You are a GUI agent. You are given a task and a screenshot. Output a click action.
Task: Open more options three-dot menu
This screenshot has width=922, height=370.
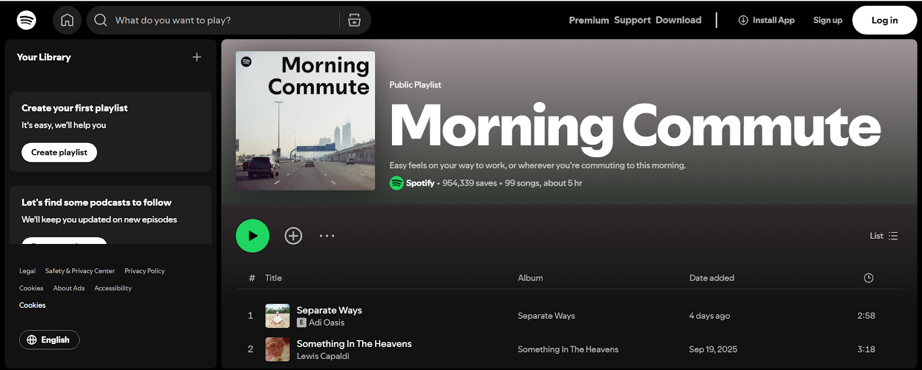point(327,236)
